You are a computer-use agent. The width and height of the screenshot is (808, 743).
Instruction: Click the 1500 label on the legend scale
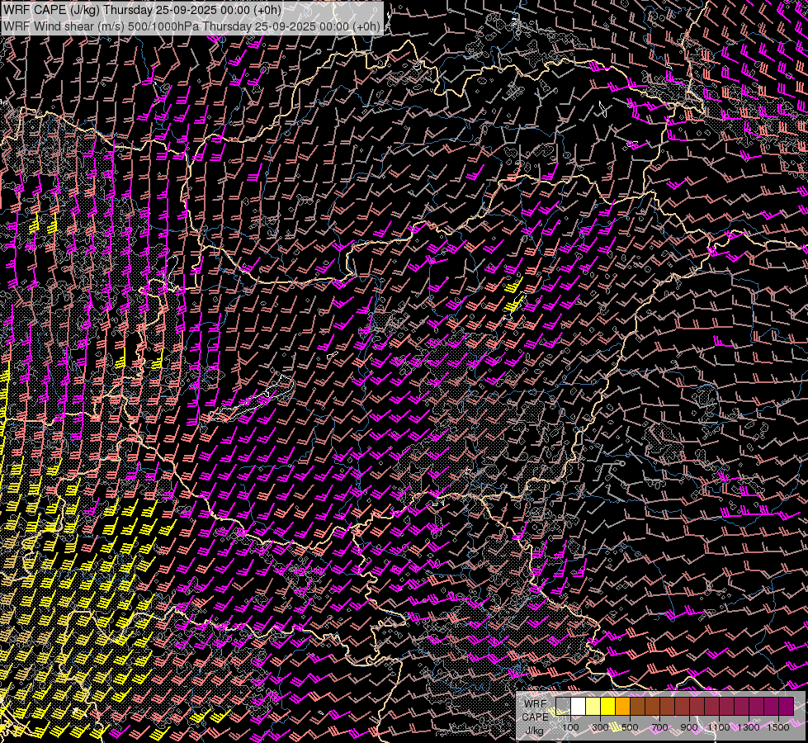tap(777, 727)
